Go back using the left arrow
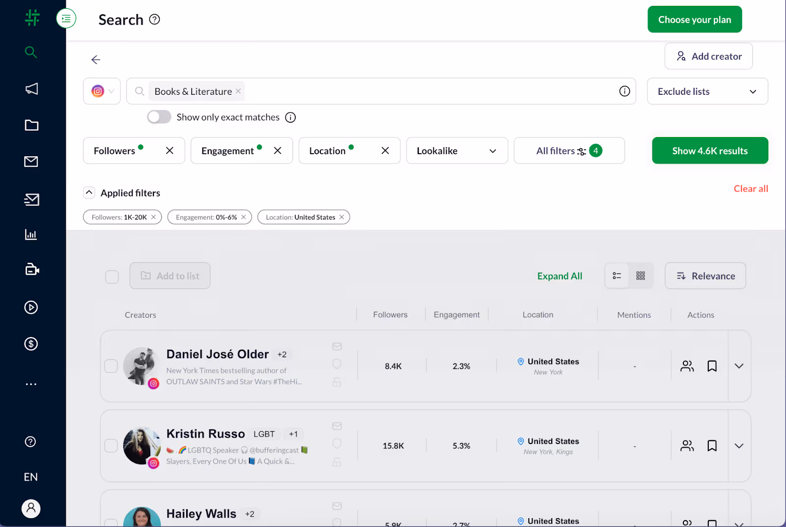The width and height of the screenshot is (786, 527). tap(96, 60)
